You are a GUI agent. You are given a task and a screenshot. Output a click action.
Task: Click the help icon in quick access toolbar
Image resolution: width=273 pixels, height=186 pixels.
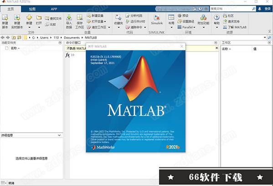tap(201, 9)
